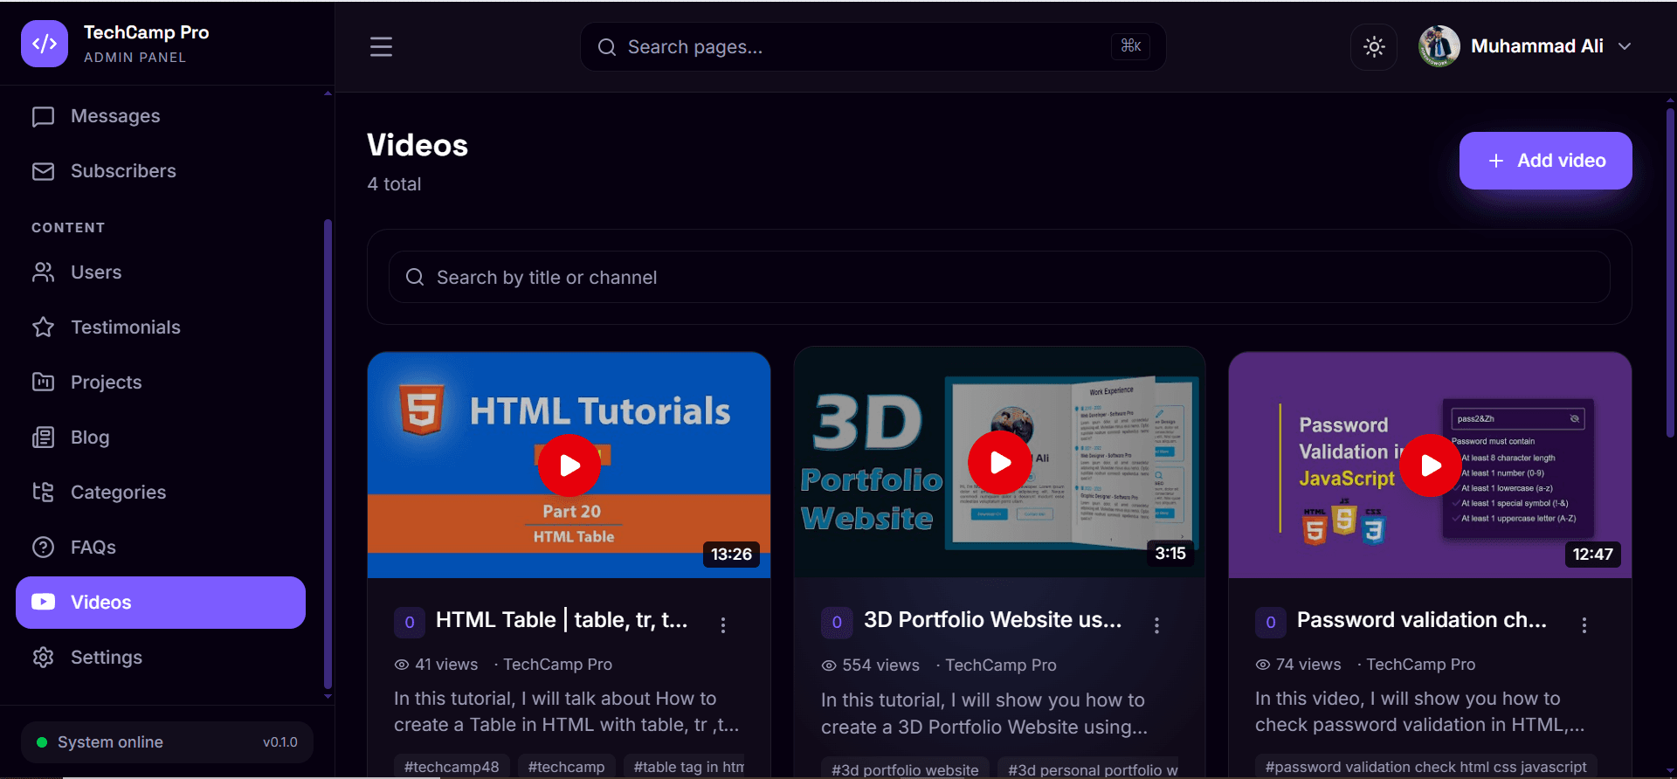Focus the Search pages input
1677x779 pixels.
[873, 46]
